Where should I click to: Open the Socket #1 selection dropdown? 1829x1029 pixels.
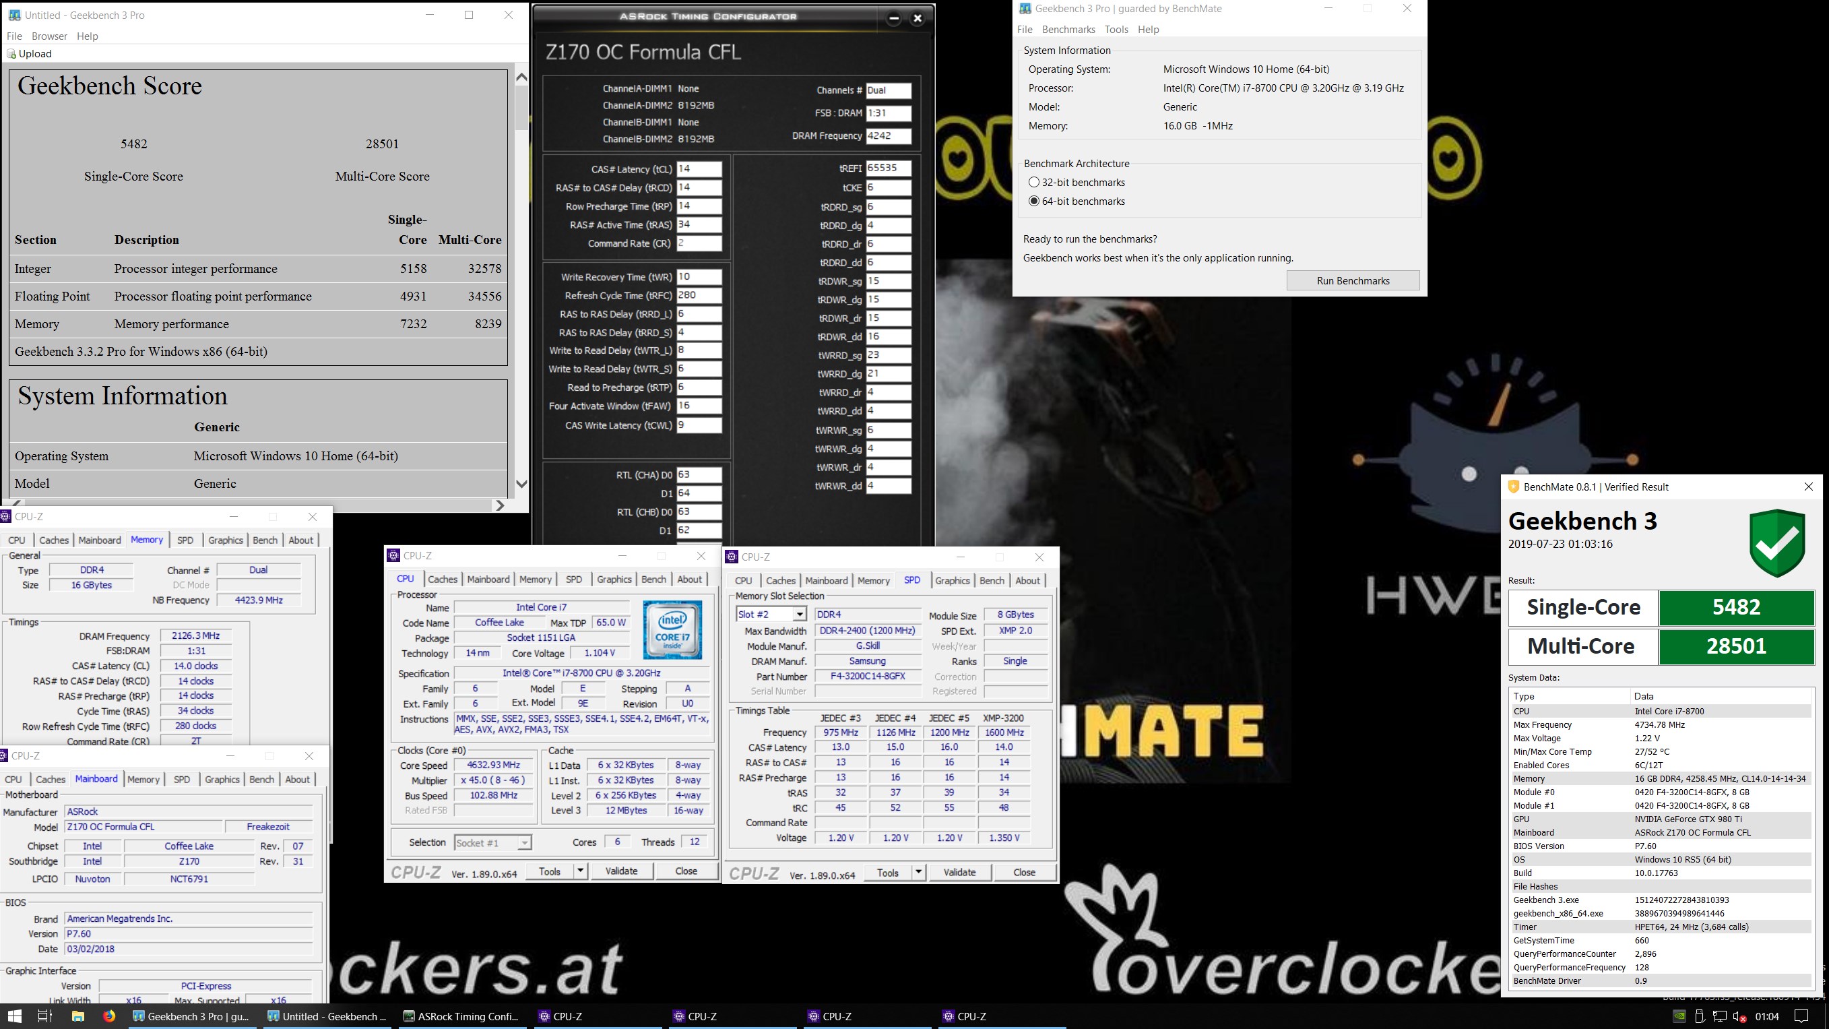pos(524,843)
